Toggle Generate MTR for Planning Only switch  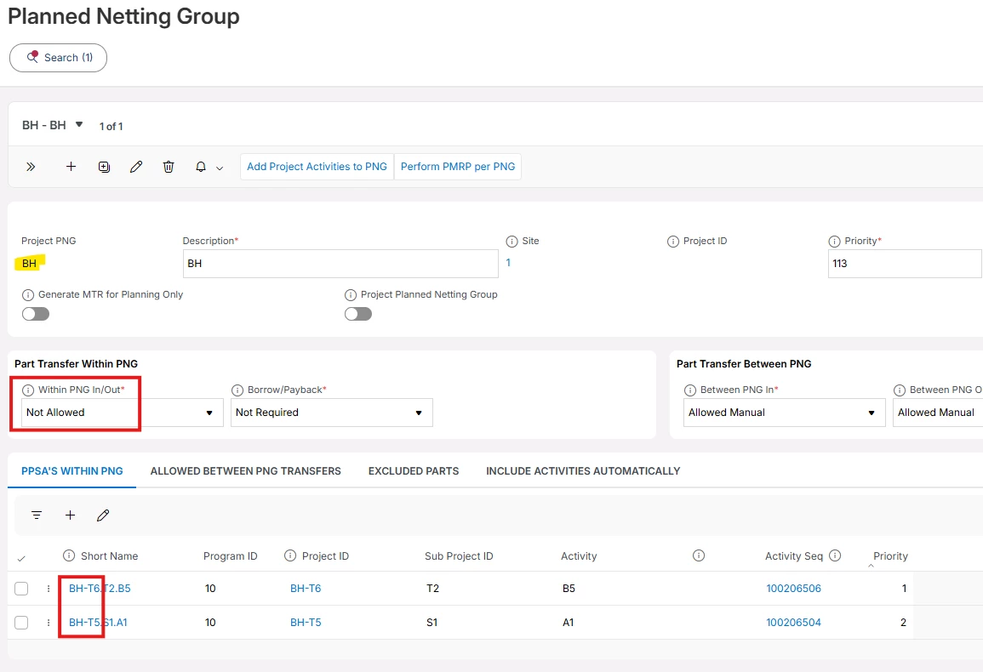tap(36, 313)
